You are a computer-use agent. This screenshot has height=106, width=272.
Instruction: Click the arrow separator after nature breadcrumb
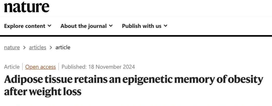[24, 47]
